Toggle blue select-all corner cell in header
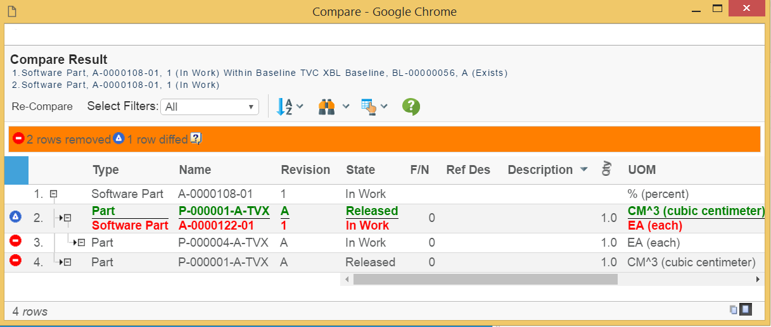Image resolution: width=771 pixels, height=327 pixels. [x=16, y=170]
